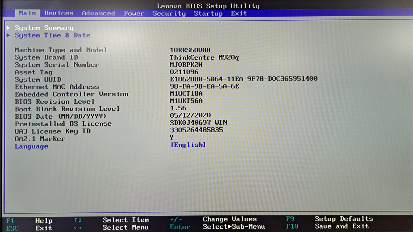The height and width of the screenshot is (232, 413).
Task: Click the Change Values legend
Action: point(230,219)
